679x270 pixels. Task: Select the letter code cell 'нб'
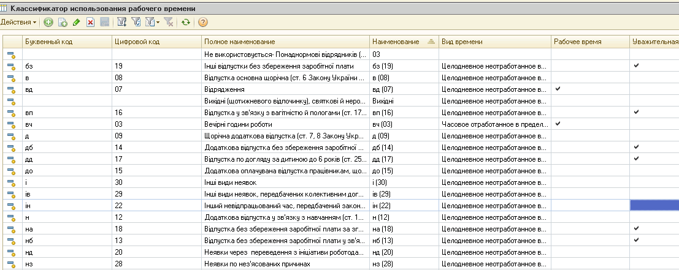[x=67, y=241]
